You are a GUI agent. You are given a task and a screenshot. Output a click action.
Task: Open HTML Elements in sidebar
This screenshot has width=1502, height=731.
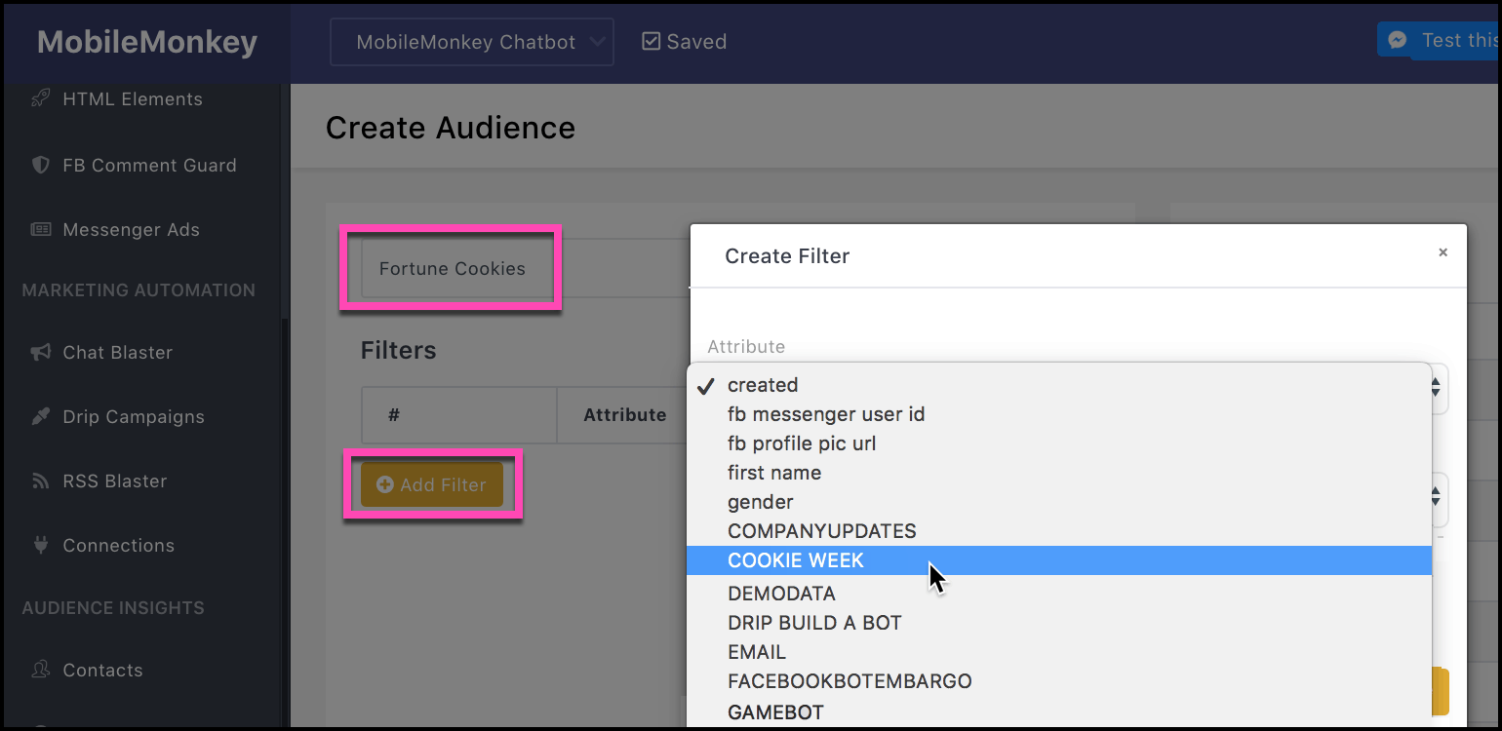pos(133,98)
